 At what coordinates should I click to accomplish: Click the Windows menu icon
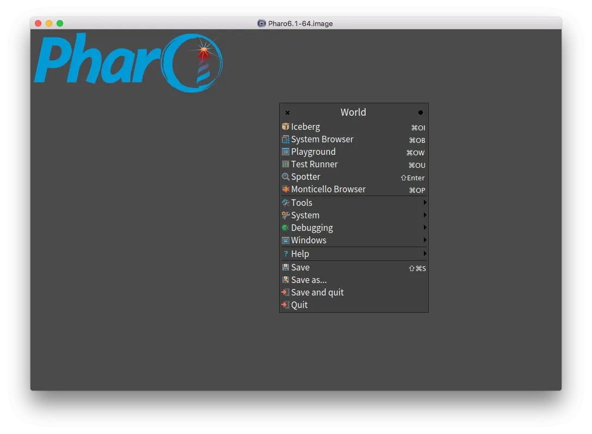tap(286, 241)
